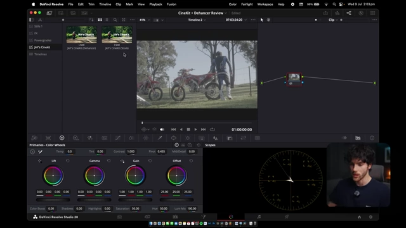The height and width of the screenshot is (228, 406).
Task: Open the Gallery options three-dot menu
Action: (x=133, y=20)
